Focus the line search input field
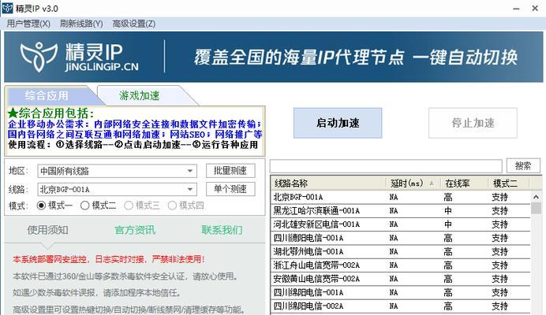The image size is (546, 315). (x=386, y=166)
